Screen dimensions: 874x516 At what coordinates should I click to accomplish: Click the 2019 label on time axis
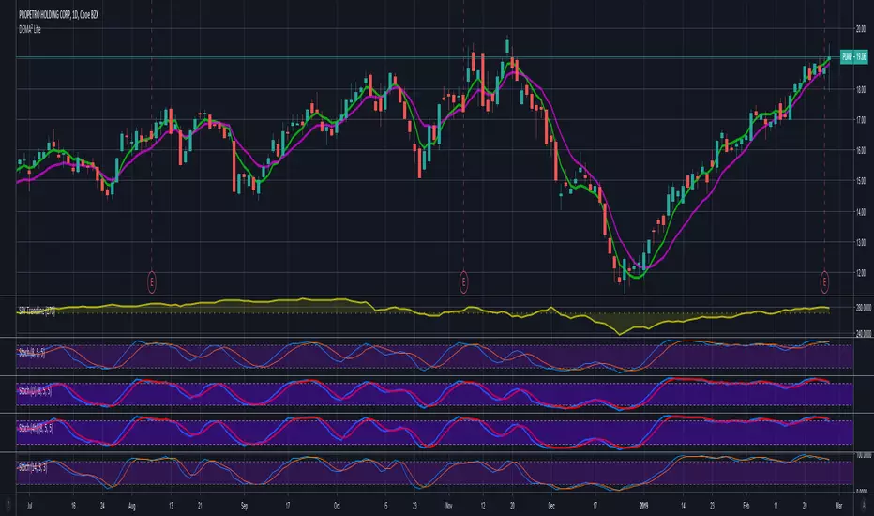[644, 506]
